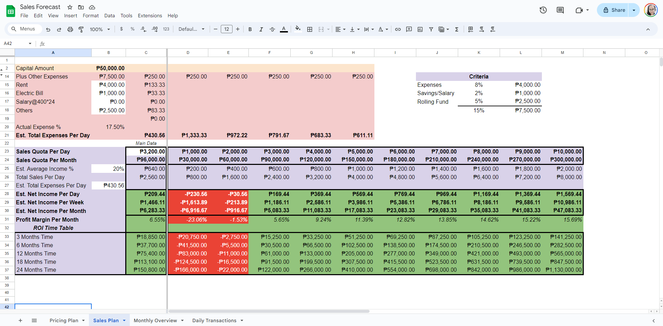Open the borders menu

(310, 29)
